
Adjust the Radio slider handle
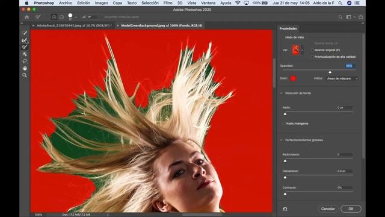coord(285,114)
